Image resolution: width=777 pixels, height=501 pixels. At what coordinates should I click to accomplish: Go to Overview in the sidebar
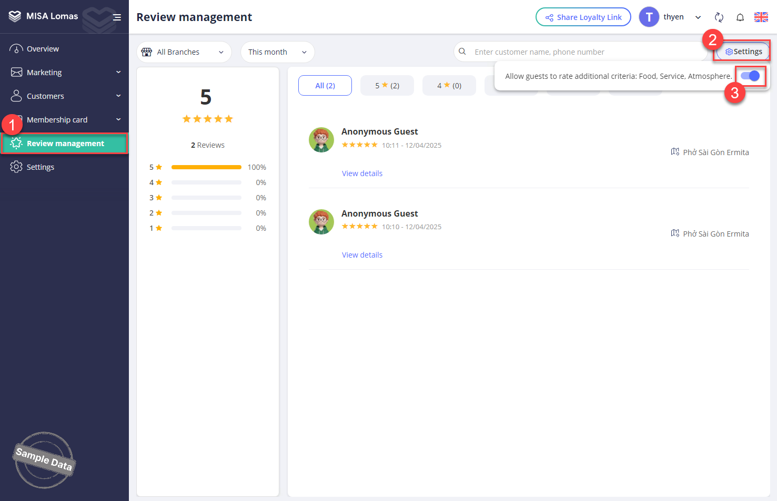[x=43, y=49]
